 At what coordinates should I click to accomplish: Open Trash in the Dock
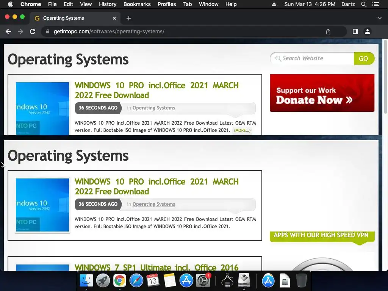point(301,281)
